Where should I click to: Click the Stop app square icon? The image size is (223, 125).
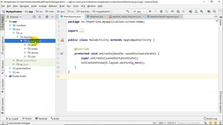point(184,11)
